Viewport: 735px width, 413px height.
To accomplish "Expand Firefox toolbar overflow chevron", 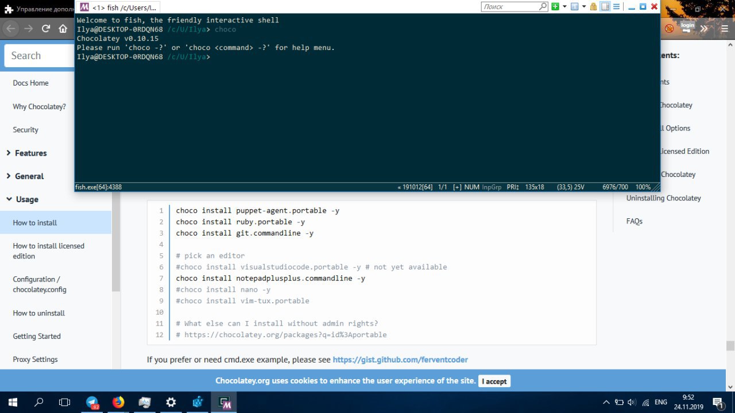I will [704, 28].
